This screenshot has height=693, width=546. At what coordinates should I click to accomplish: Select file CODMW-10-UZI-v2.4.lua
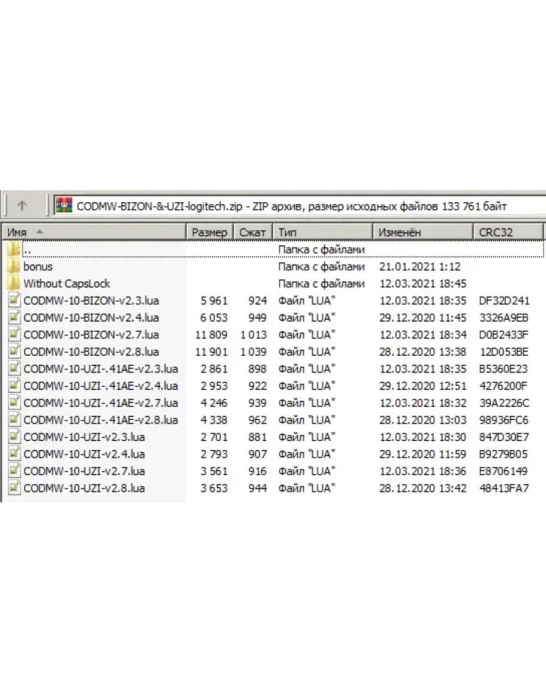pyautogui.click(x=83, y=454)
